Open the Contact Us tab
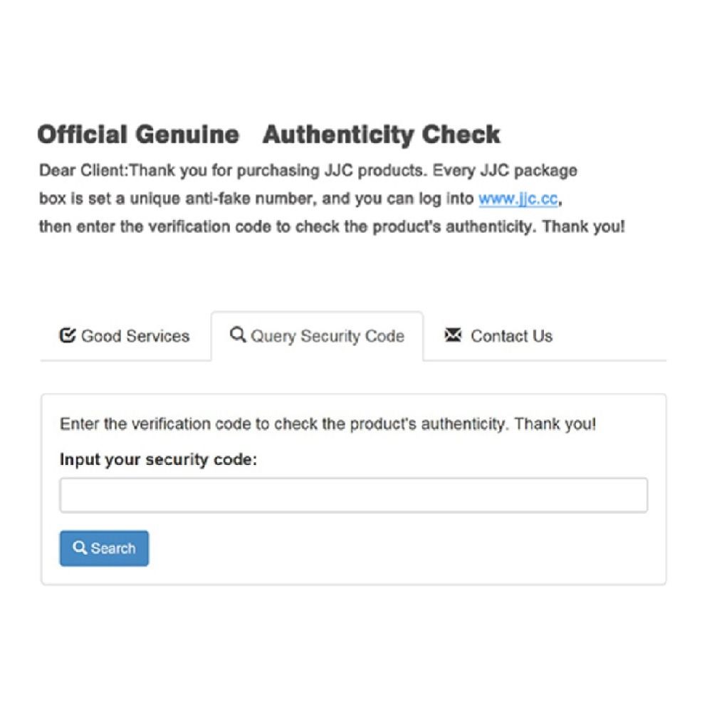Screen dimensions: 712x712 tap(498, 336)
